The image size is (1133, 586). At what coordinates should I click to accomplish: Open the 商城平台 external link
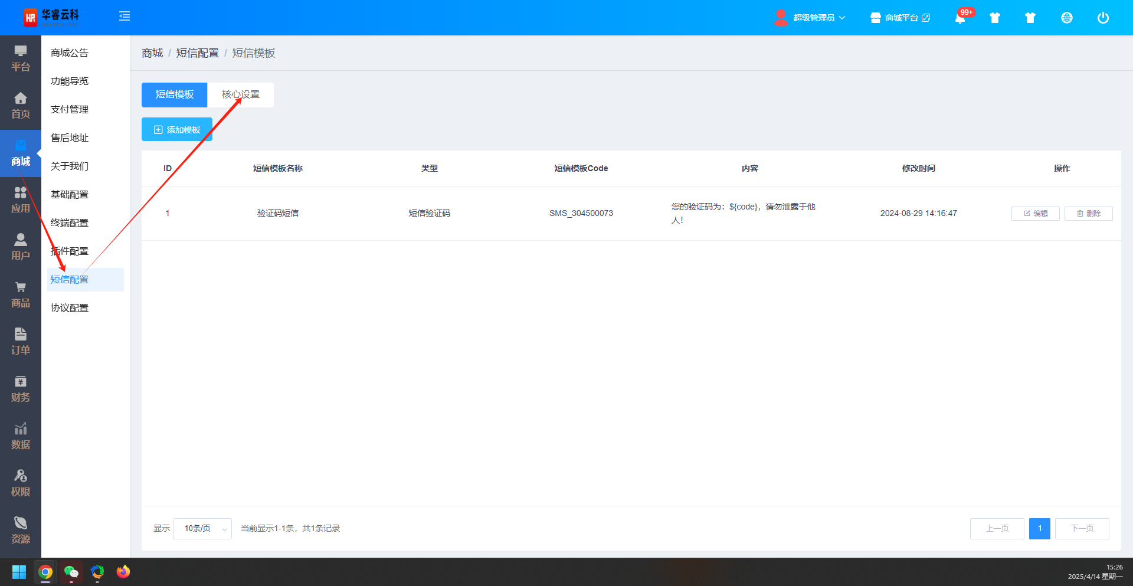900,18
